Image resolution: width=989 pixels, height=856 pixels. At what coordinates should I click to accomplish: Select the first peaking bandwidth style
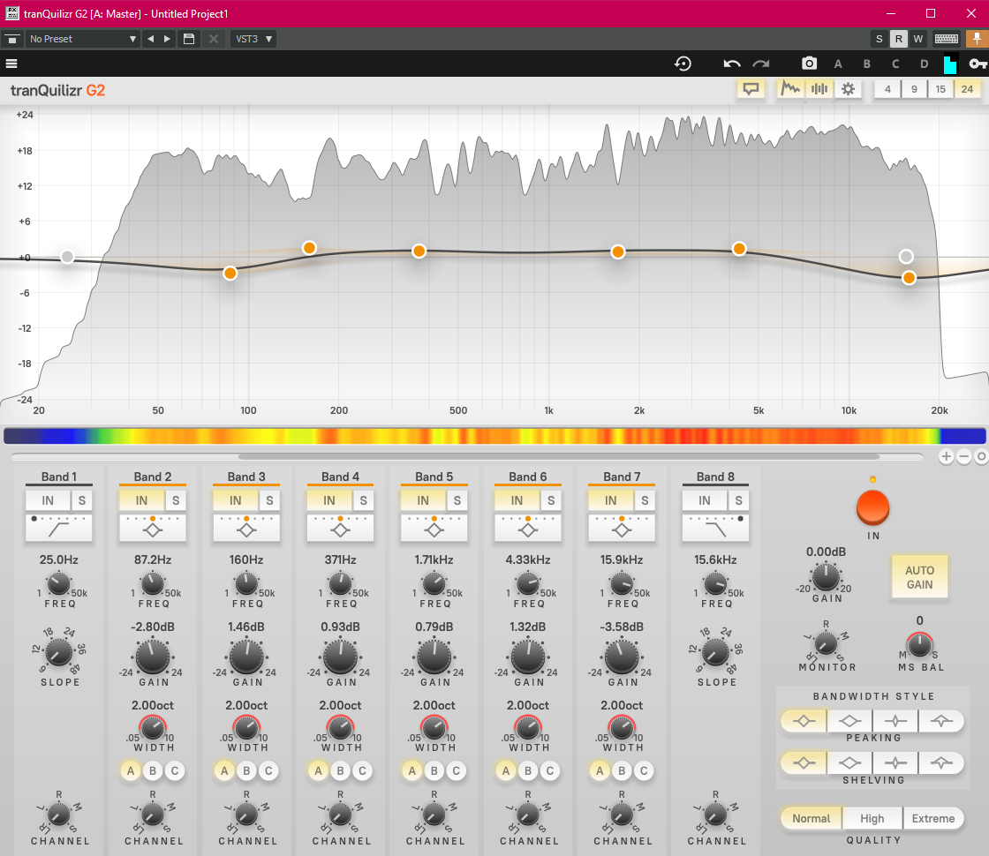pos(804,720)
